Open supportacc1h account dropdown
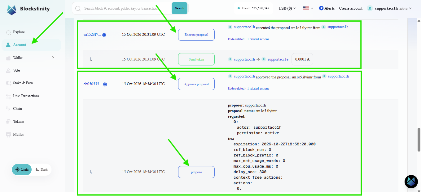This screenshot has width=421, height=196. click(x=389, y=8)
